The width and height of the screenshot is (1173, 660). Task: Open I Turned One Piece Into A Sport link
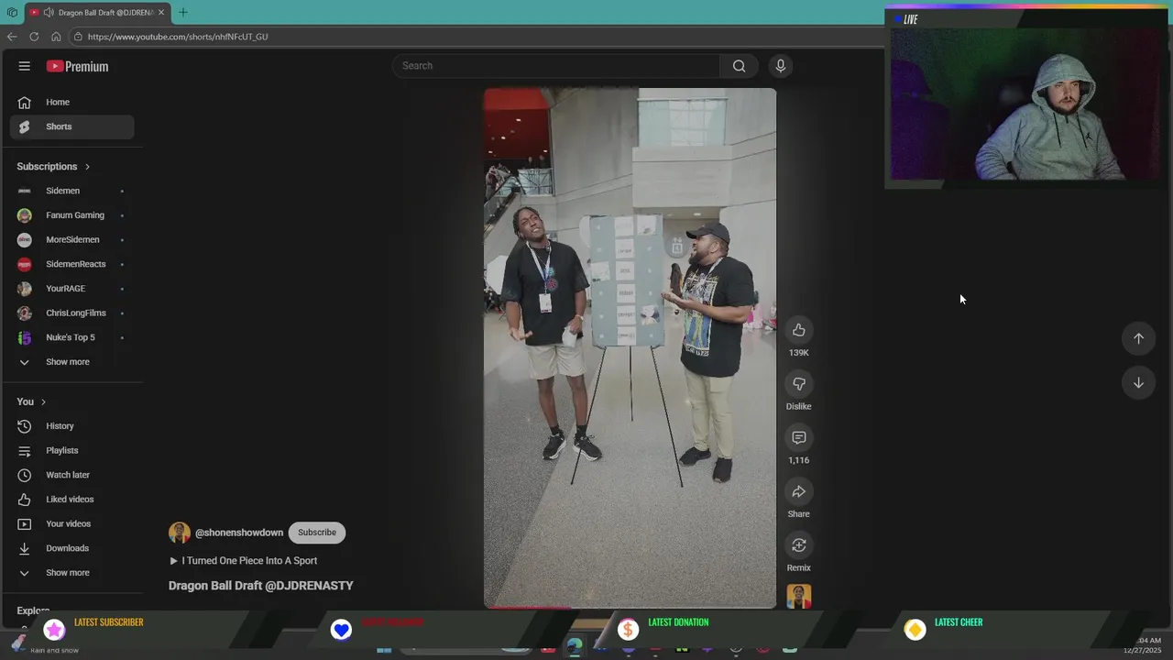[x=244, y=561]
